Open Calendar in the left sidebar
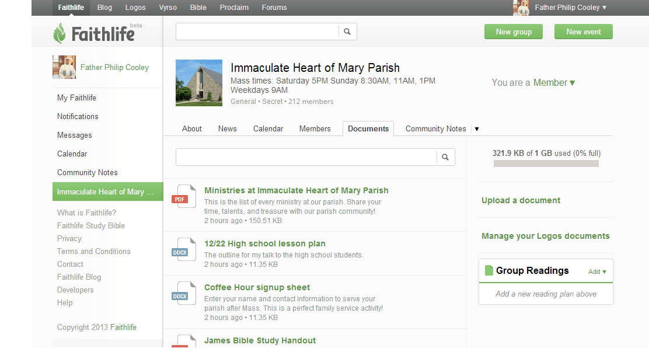 click(x=72, y=154)
